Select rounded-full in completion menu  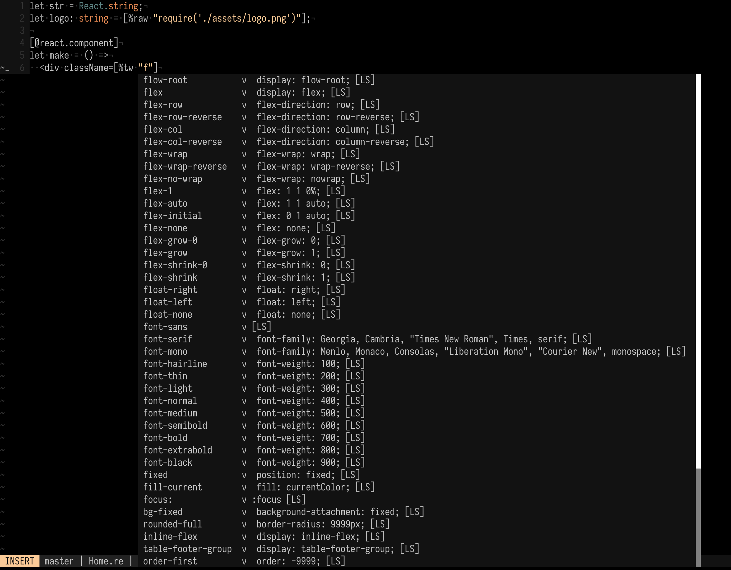click(x=172, y=524)
